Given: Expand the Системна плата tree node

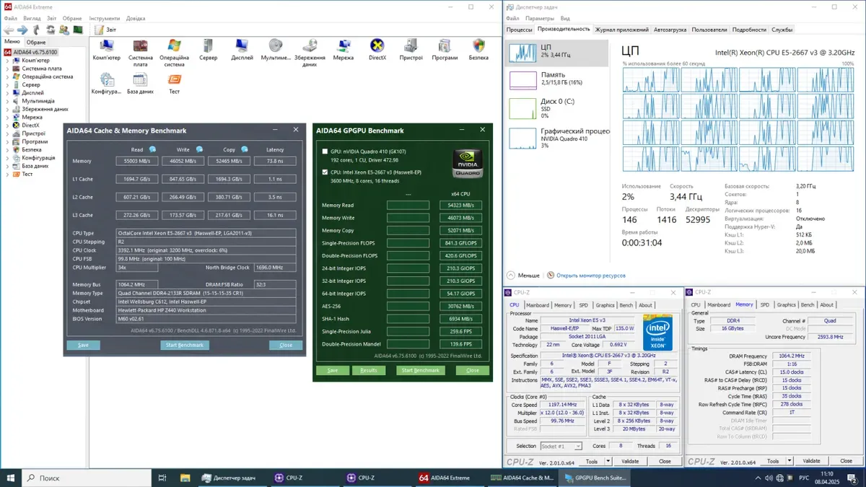Looking at the screenshot, I should pos(7,69).
